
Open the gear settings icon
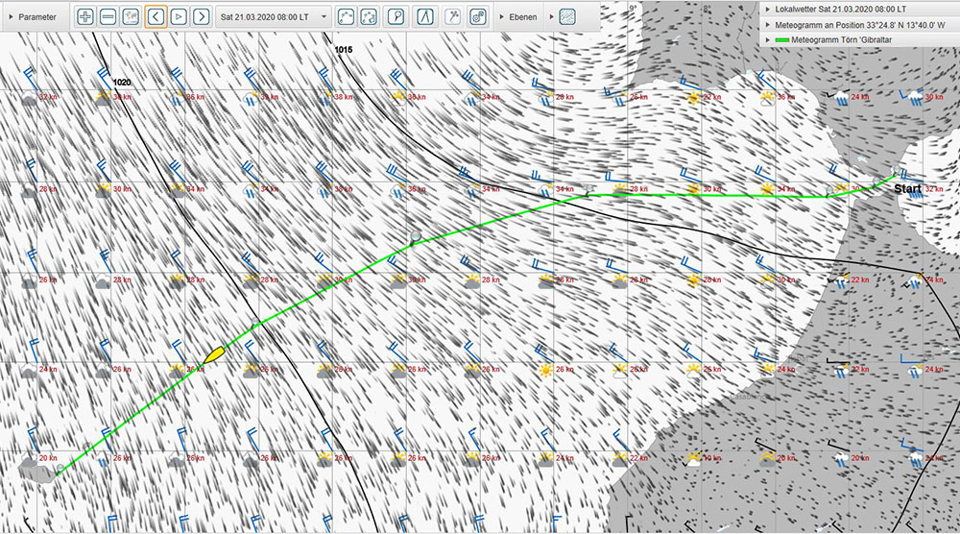pyautogui.click(x=477, y=16)
